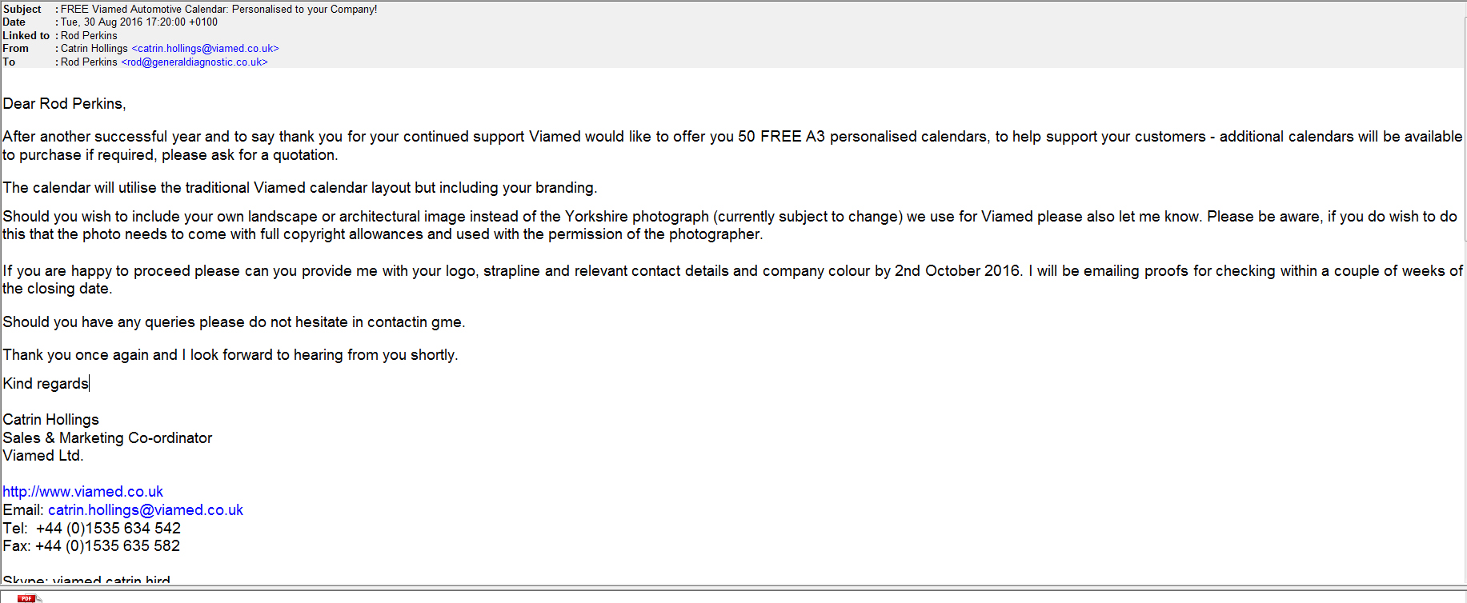Click the 'Dear Rod Perkins' greeting line
This screenshot has height=603, width=1467.
coord(64,104)
